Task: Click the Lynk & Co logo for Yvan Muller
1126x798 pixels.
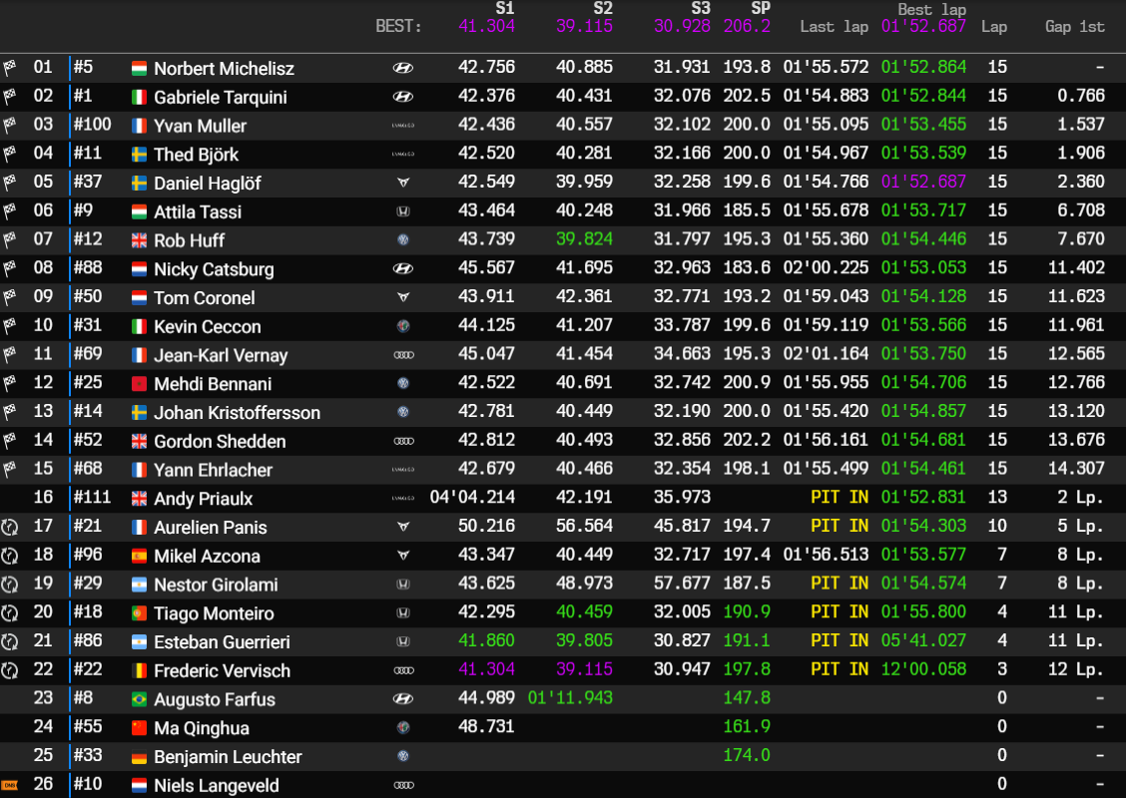Action: pos(402,126)
